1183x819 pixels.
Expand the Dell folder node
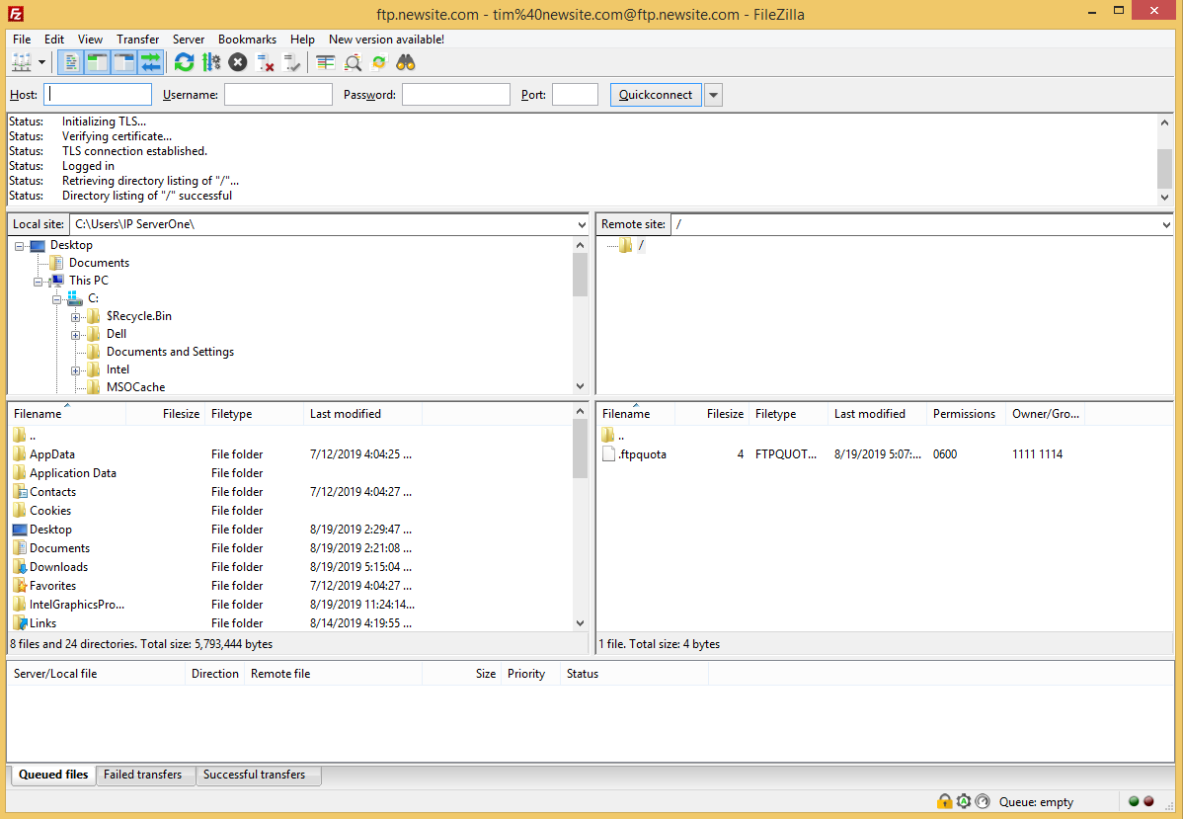pyautogui.click(x=75, y=335)
